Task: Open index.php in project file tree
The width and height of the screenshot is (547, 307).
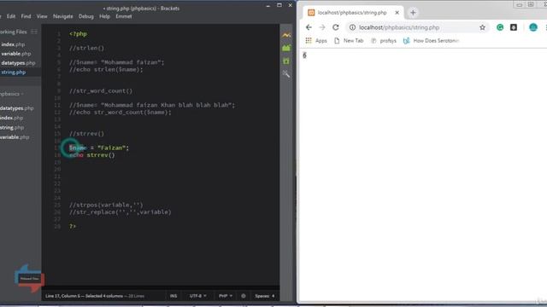Action: pyautogui.click(x=11, y=118)
